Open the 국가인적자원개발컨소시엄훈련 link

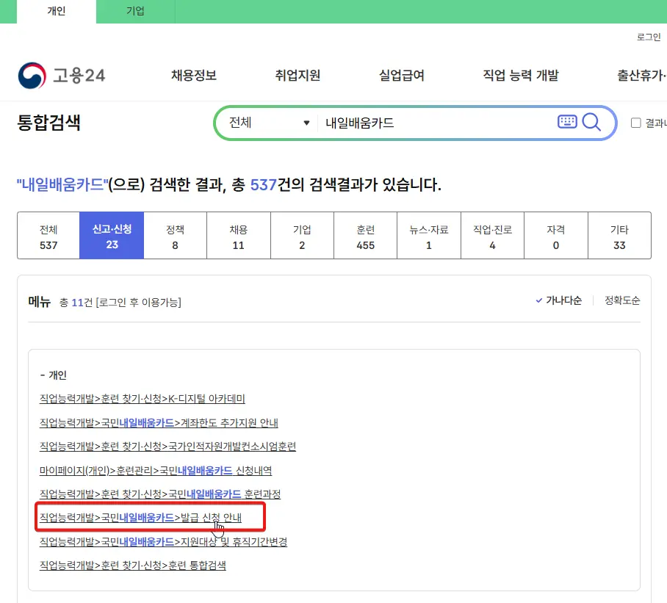click(x=167, y=447)
